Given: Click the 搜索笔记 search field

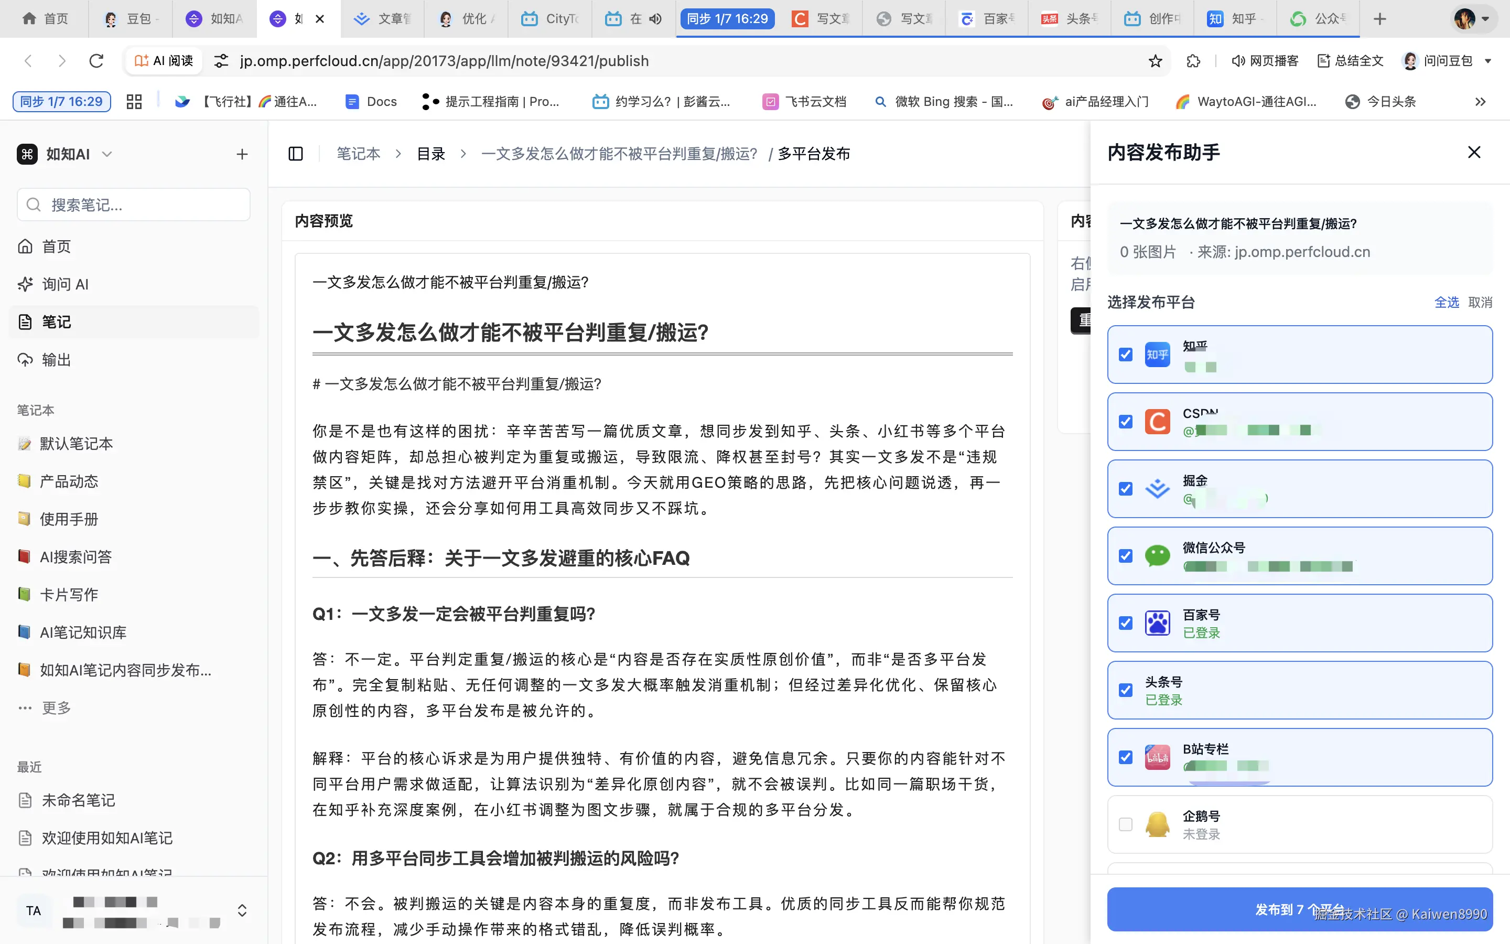Looking at the screenshot, I should tap(134, 205).
